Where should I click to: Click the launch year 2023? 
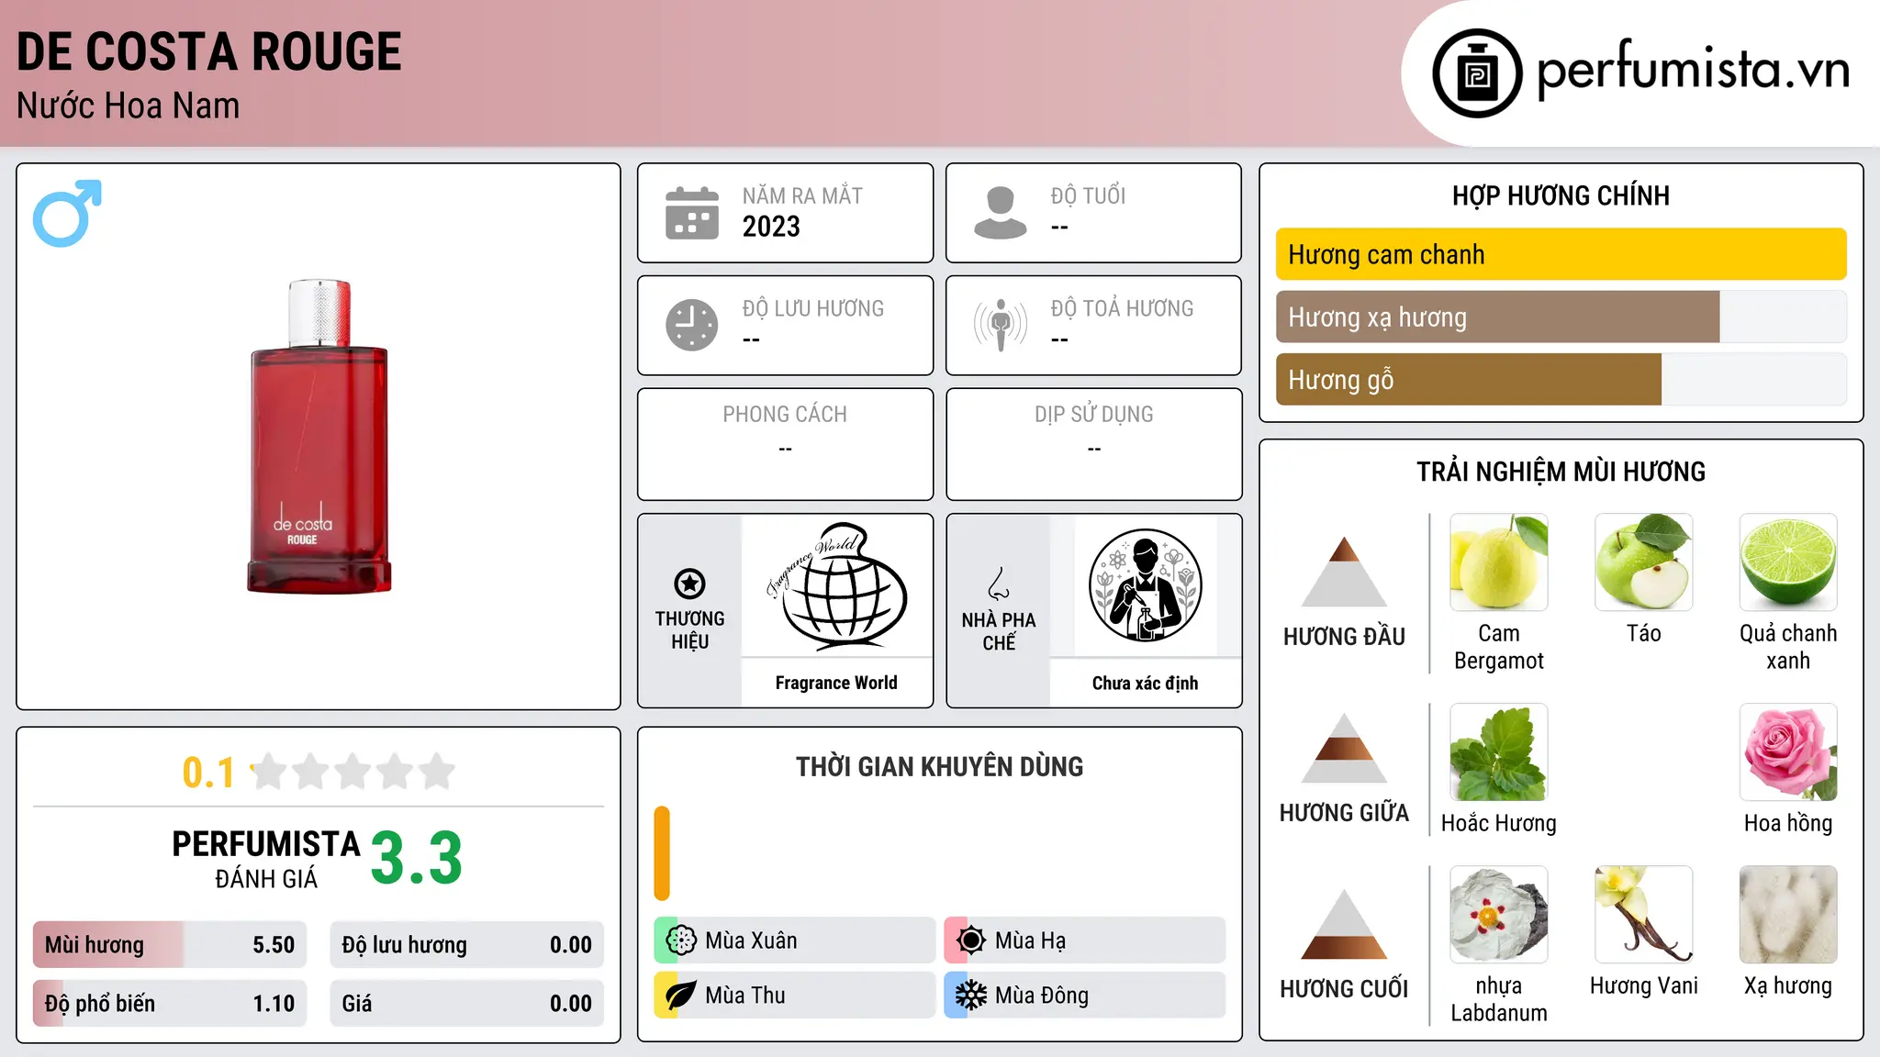tap(771, 227)
